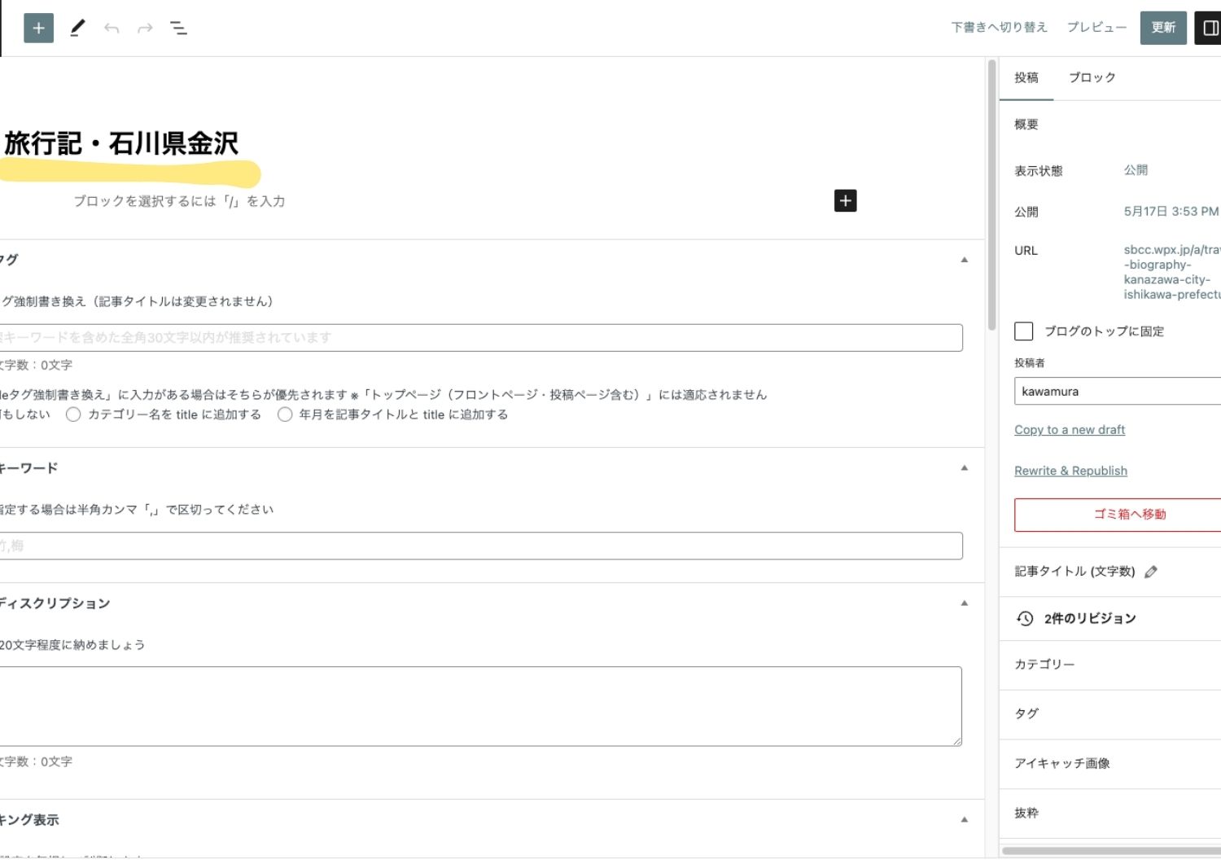Toggle the settings sidebar panel icon
Image resolution: width=1221 pixels, height=864 pixels.
(1210, 28)
